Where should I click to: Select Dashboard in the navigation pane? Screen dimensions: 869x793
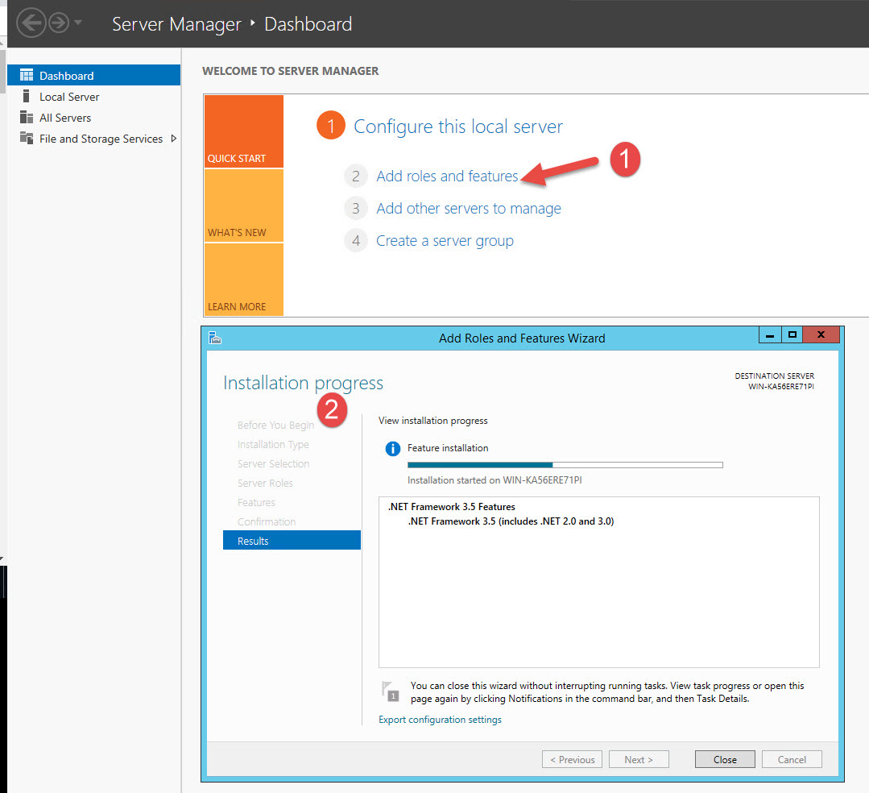point(93,75)
